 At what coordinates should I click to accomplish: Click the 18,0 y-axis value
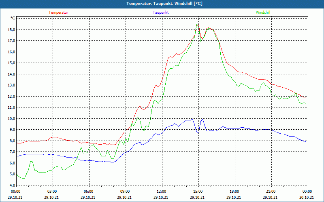click(x=12, y=29)
